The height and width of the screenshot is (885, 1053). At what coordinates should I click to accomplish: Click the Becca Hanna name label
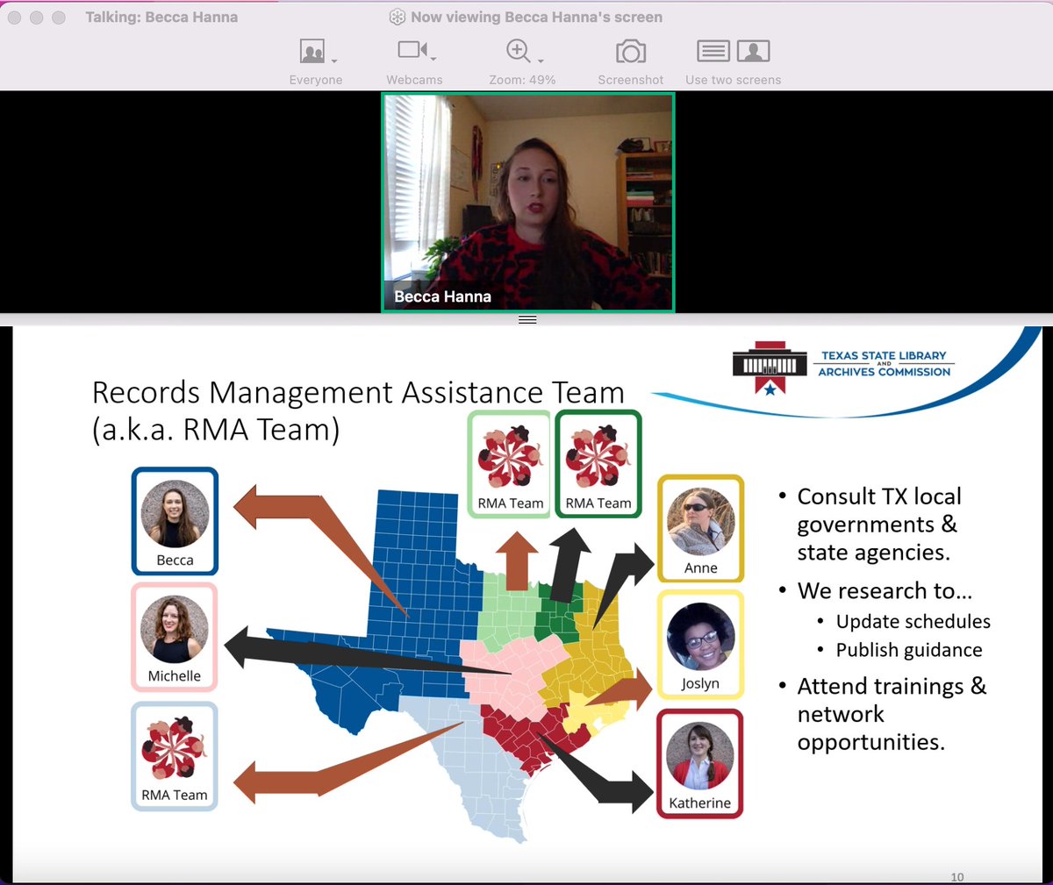pos(442,296)
